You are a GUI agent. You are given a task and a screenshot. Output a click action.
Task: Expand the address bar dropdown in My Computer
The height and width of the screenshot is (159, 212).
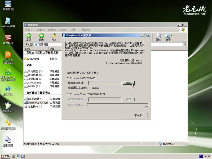184,44
